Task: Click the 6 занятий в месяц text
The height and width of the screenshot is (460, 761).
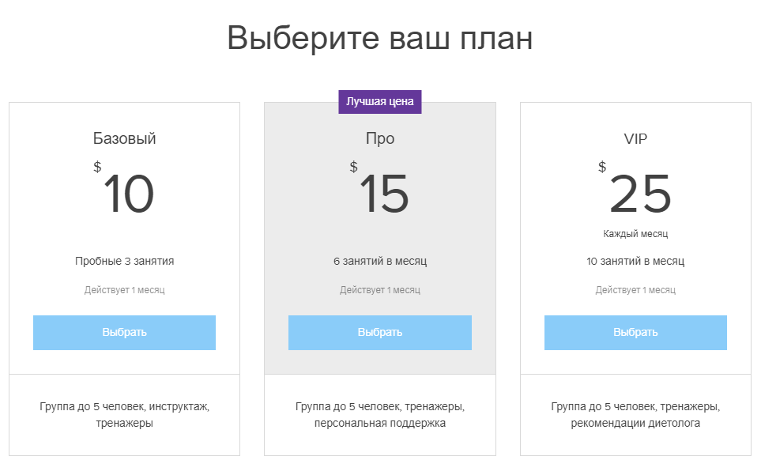Action: click(379, 261)
